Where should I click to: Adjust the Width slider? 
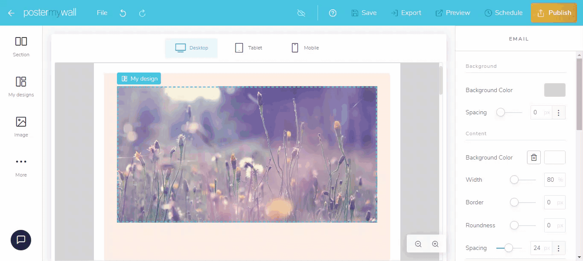pos(523,180)
